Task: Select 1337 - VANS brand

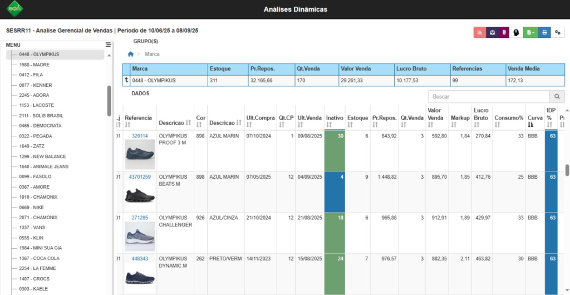Action: tap(31, 228)
